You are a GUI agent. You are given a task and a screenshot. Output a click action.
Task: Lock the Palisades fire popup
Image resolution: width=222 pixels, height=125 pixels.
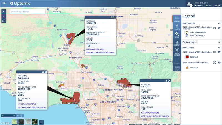[x=43, y=72]
